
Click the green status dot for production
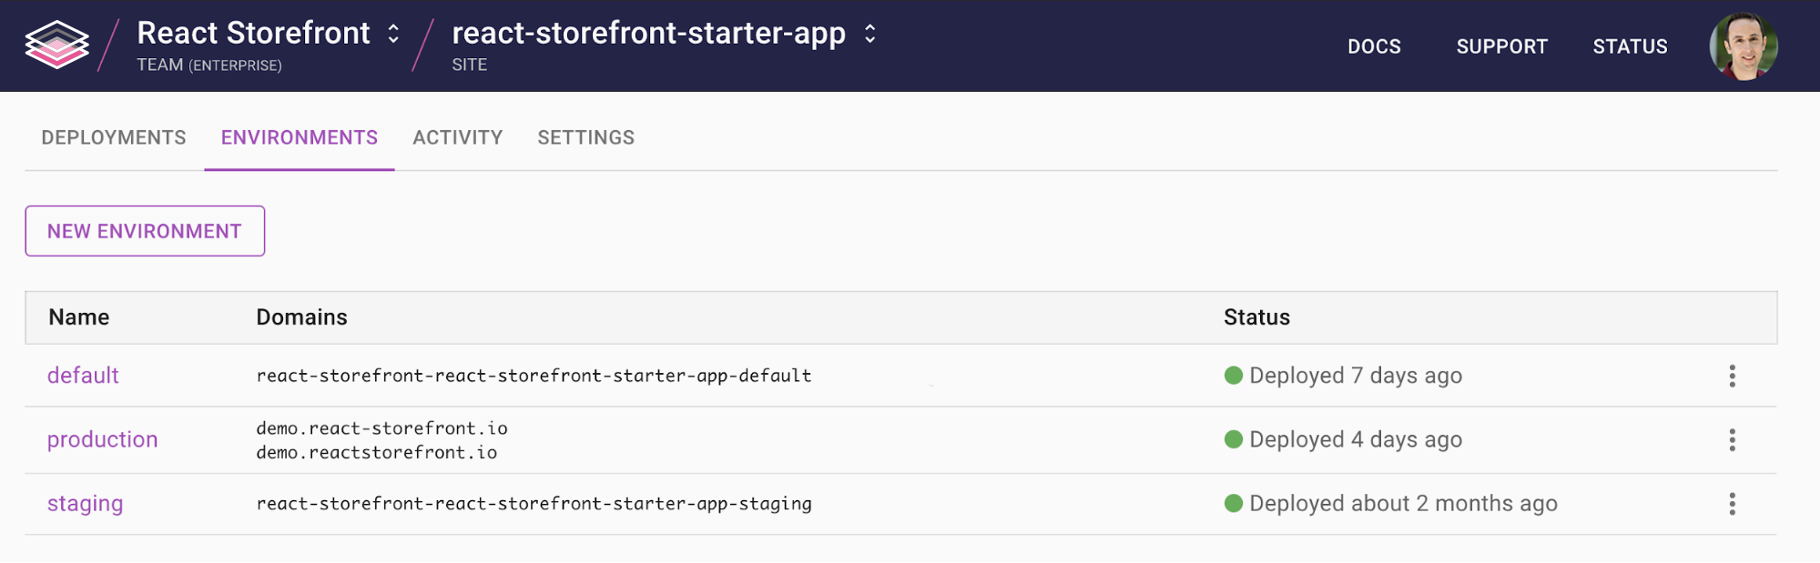1234,439
